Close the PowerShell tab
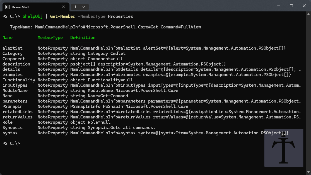The height and width of the screenshot is (175, 311). point(64,7)
